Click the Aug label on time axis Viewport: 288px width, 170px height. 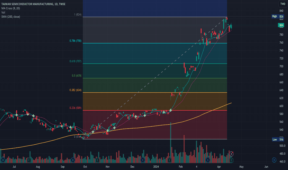(38, 167)
